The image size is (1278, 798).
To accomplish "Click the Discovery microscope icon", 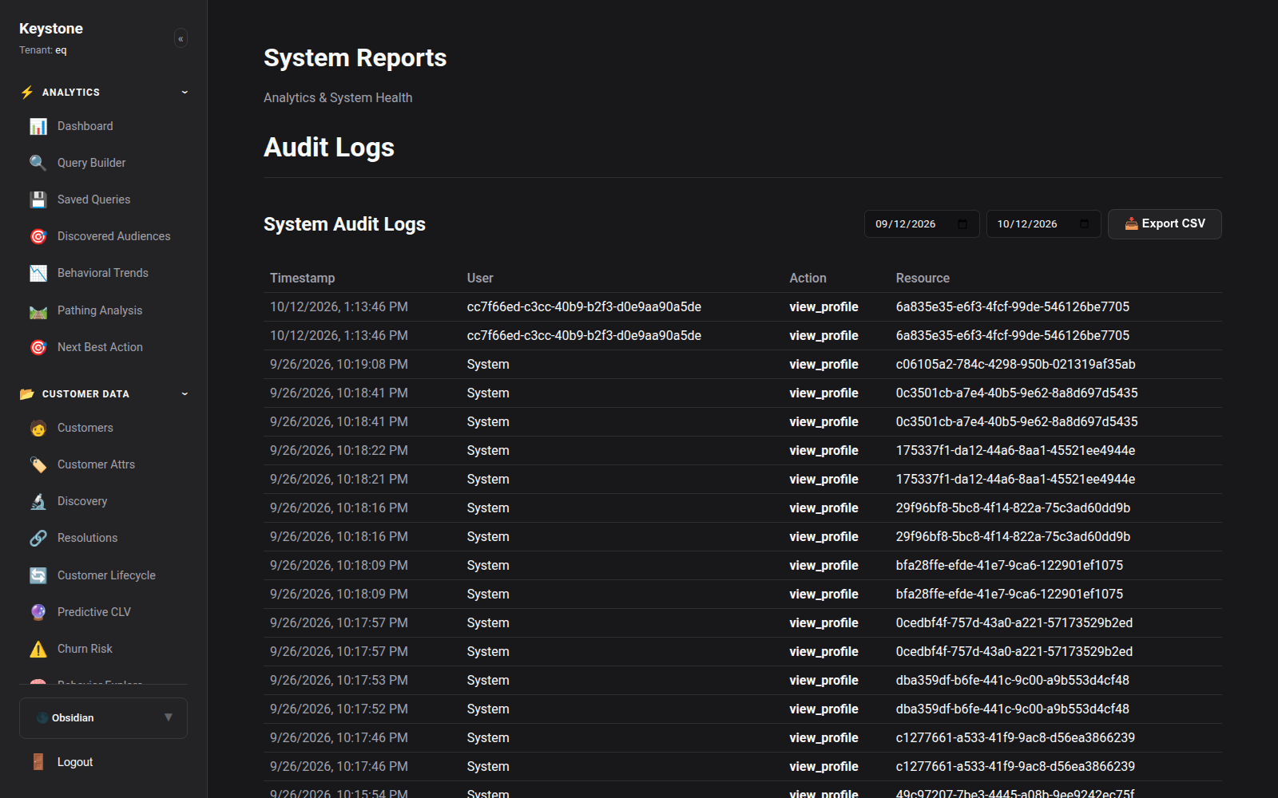I will tap(38, 501).
